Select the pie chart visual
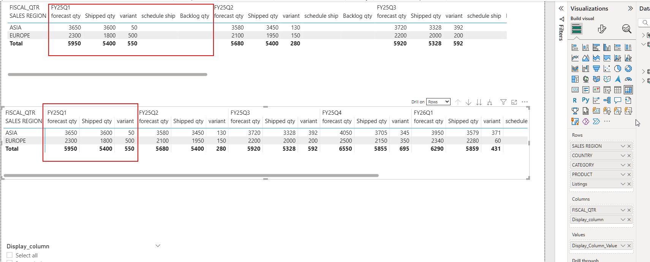Screen dimensions: 650x262 [617, 69]
